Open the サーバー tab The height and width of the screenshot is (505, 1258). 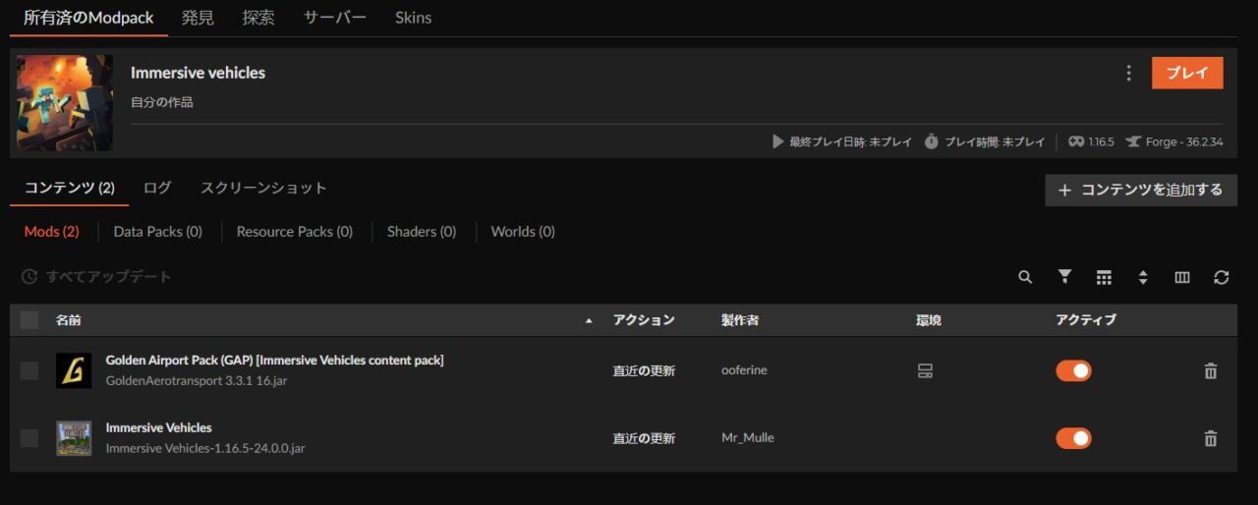335,18
